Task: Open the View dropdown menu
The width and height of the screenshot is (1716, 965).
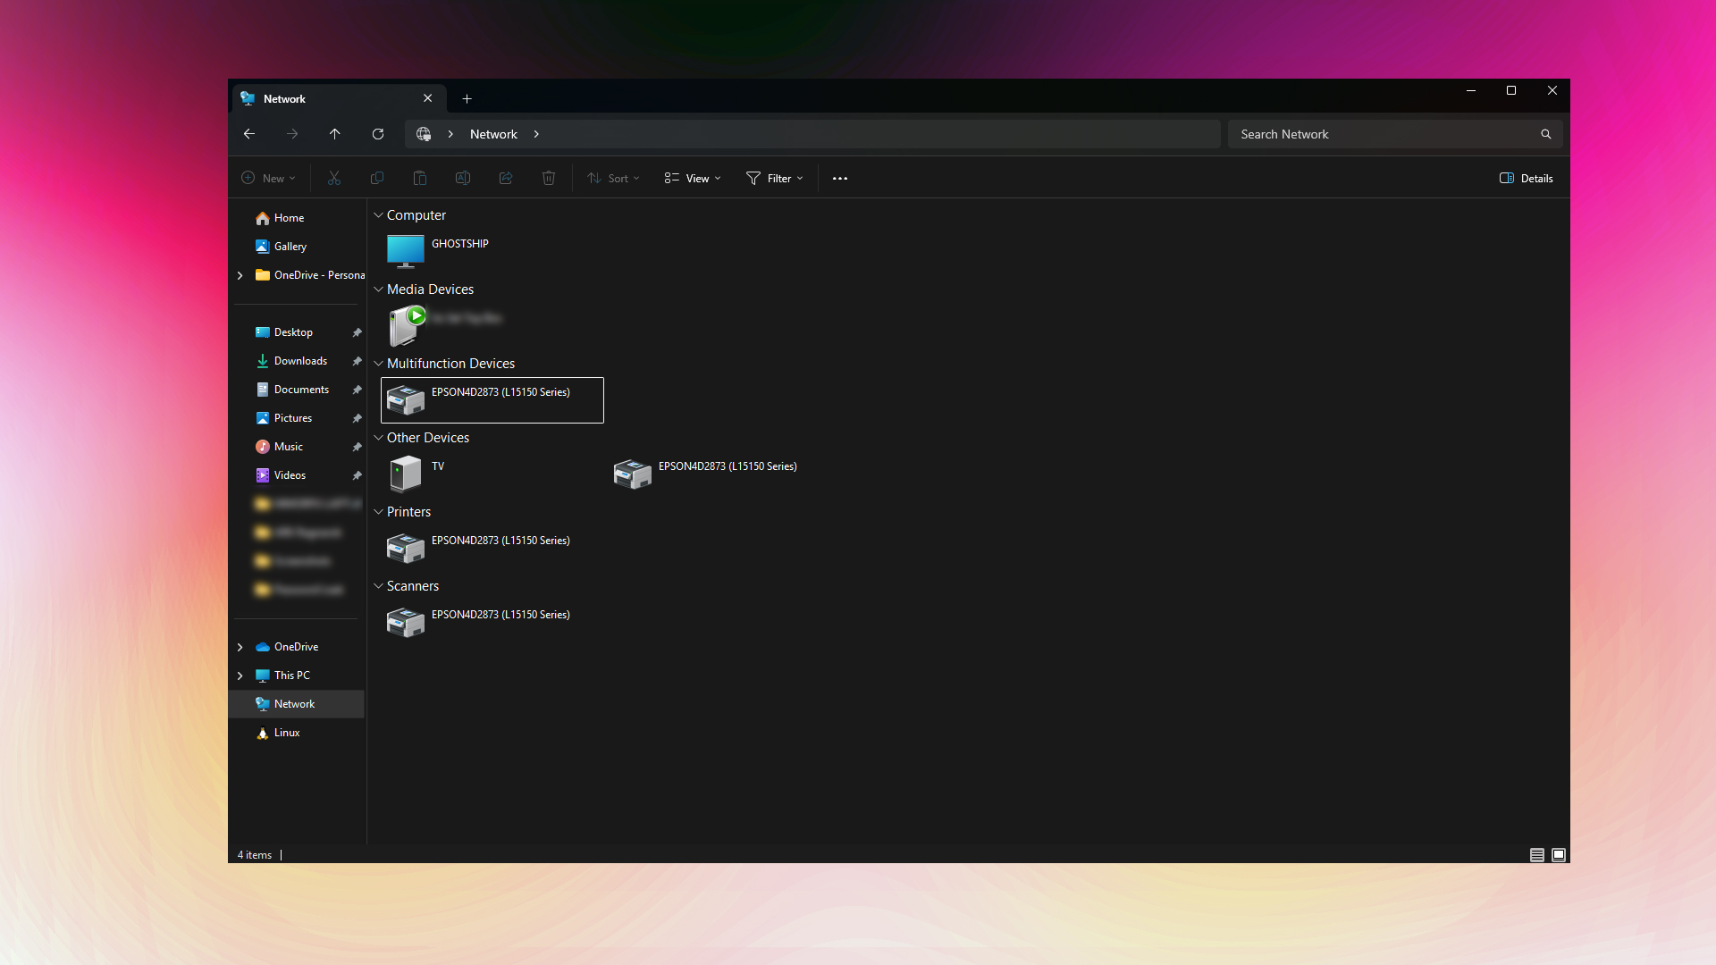Action: coord(693,179)
